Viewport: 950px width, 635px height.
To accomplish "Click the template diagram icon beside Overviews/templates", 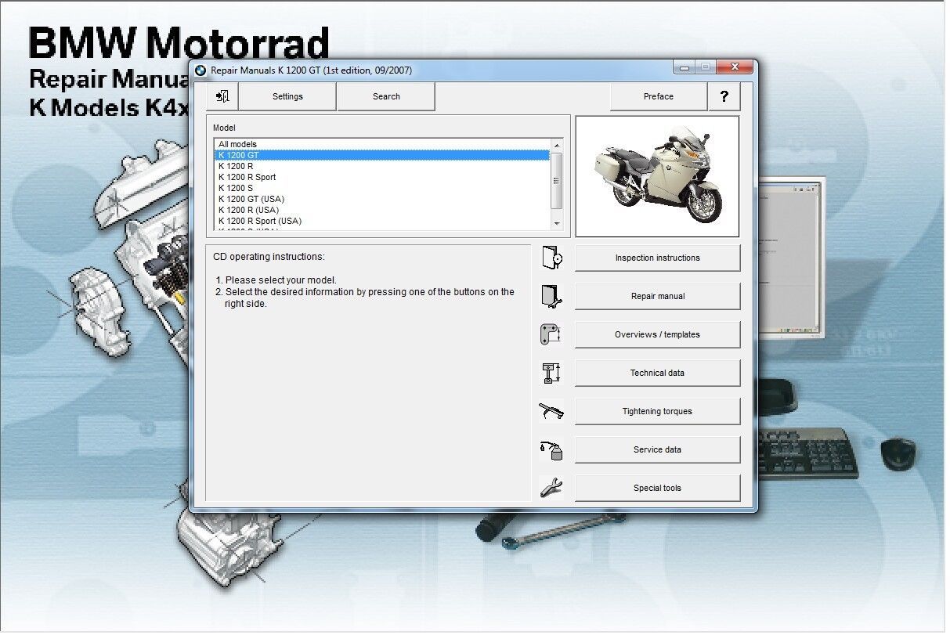I will [551, 334].
